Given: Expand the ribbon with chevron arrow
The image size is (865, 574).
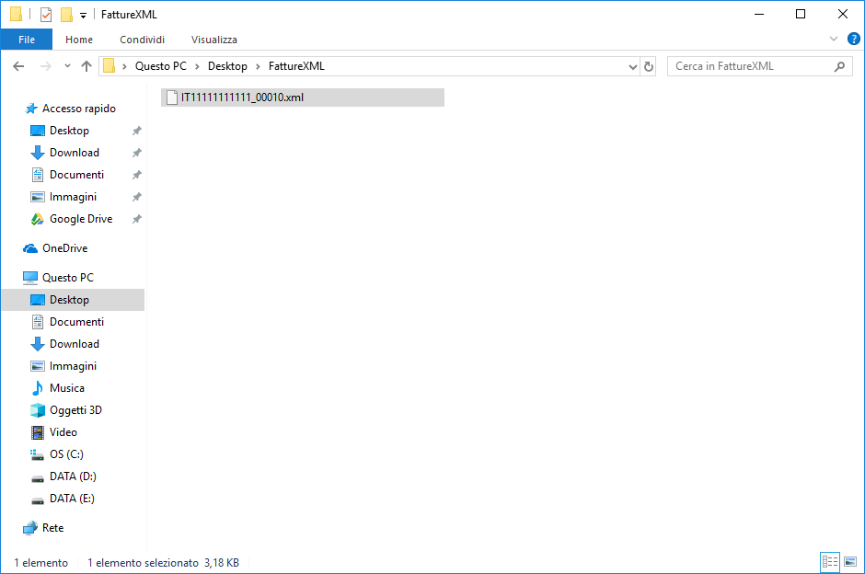Looking at the screenshot, I should pos(834,40).
